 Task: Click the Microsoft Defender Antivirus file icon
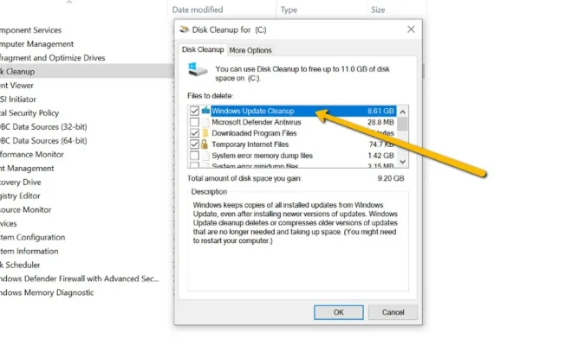(x=205, y=122)
